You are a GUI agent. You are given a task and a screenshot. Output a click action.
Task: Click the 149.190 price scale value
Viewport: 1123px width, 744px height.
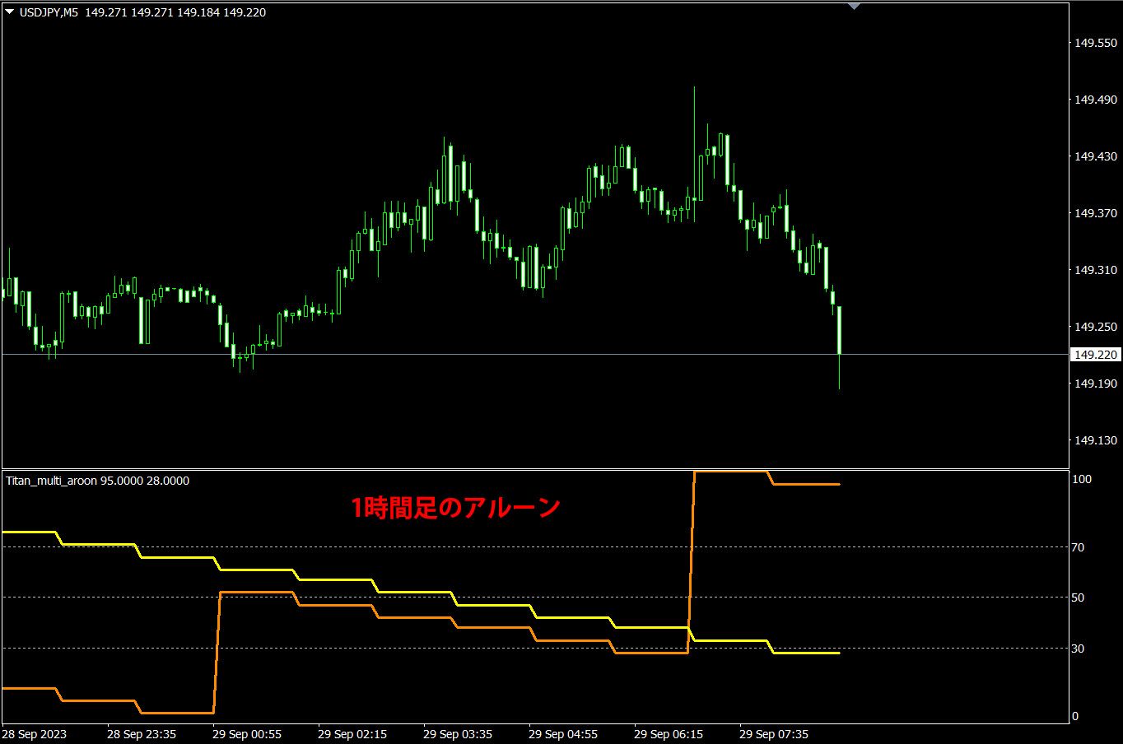point(1096,384)
